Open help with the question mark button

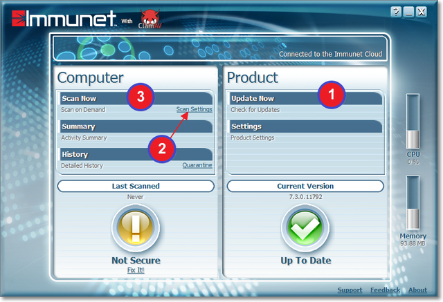(395, 12)
